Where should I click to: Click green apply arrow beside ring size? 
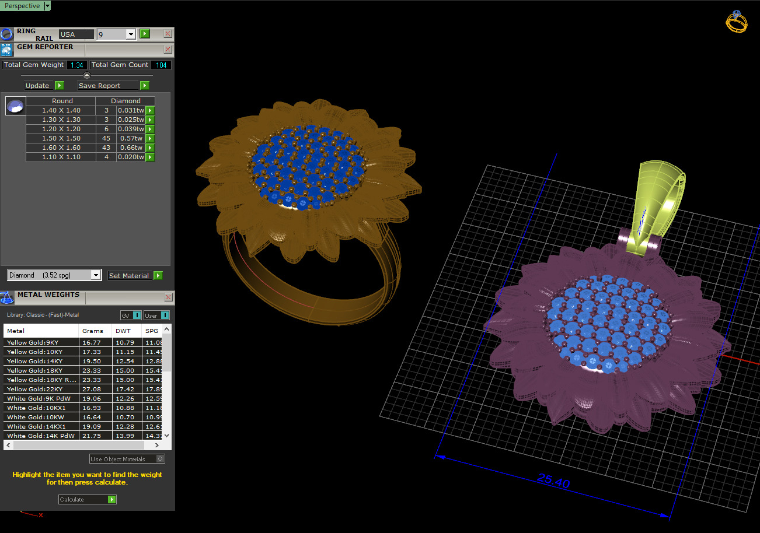click(x=145, y=34)
